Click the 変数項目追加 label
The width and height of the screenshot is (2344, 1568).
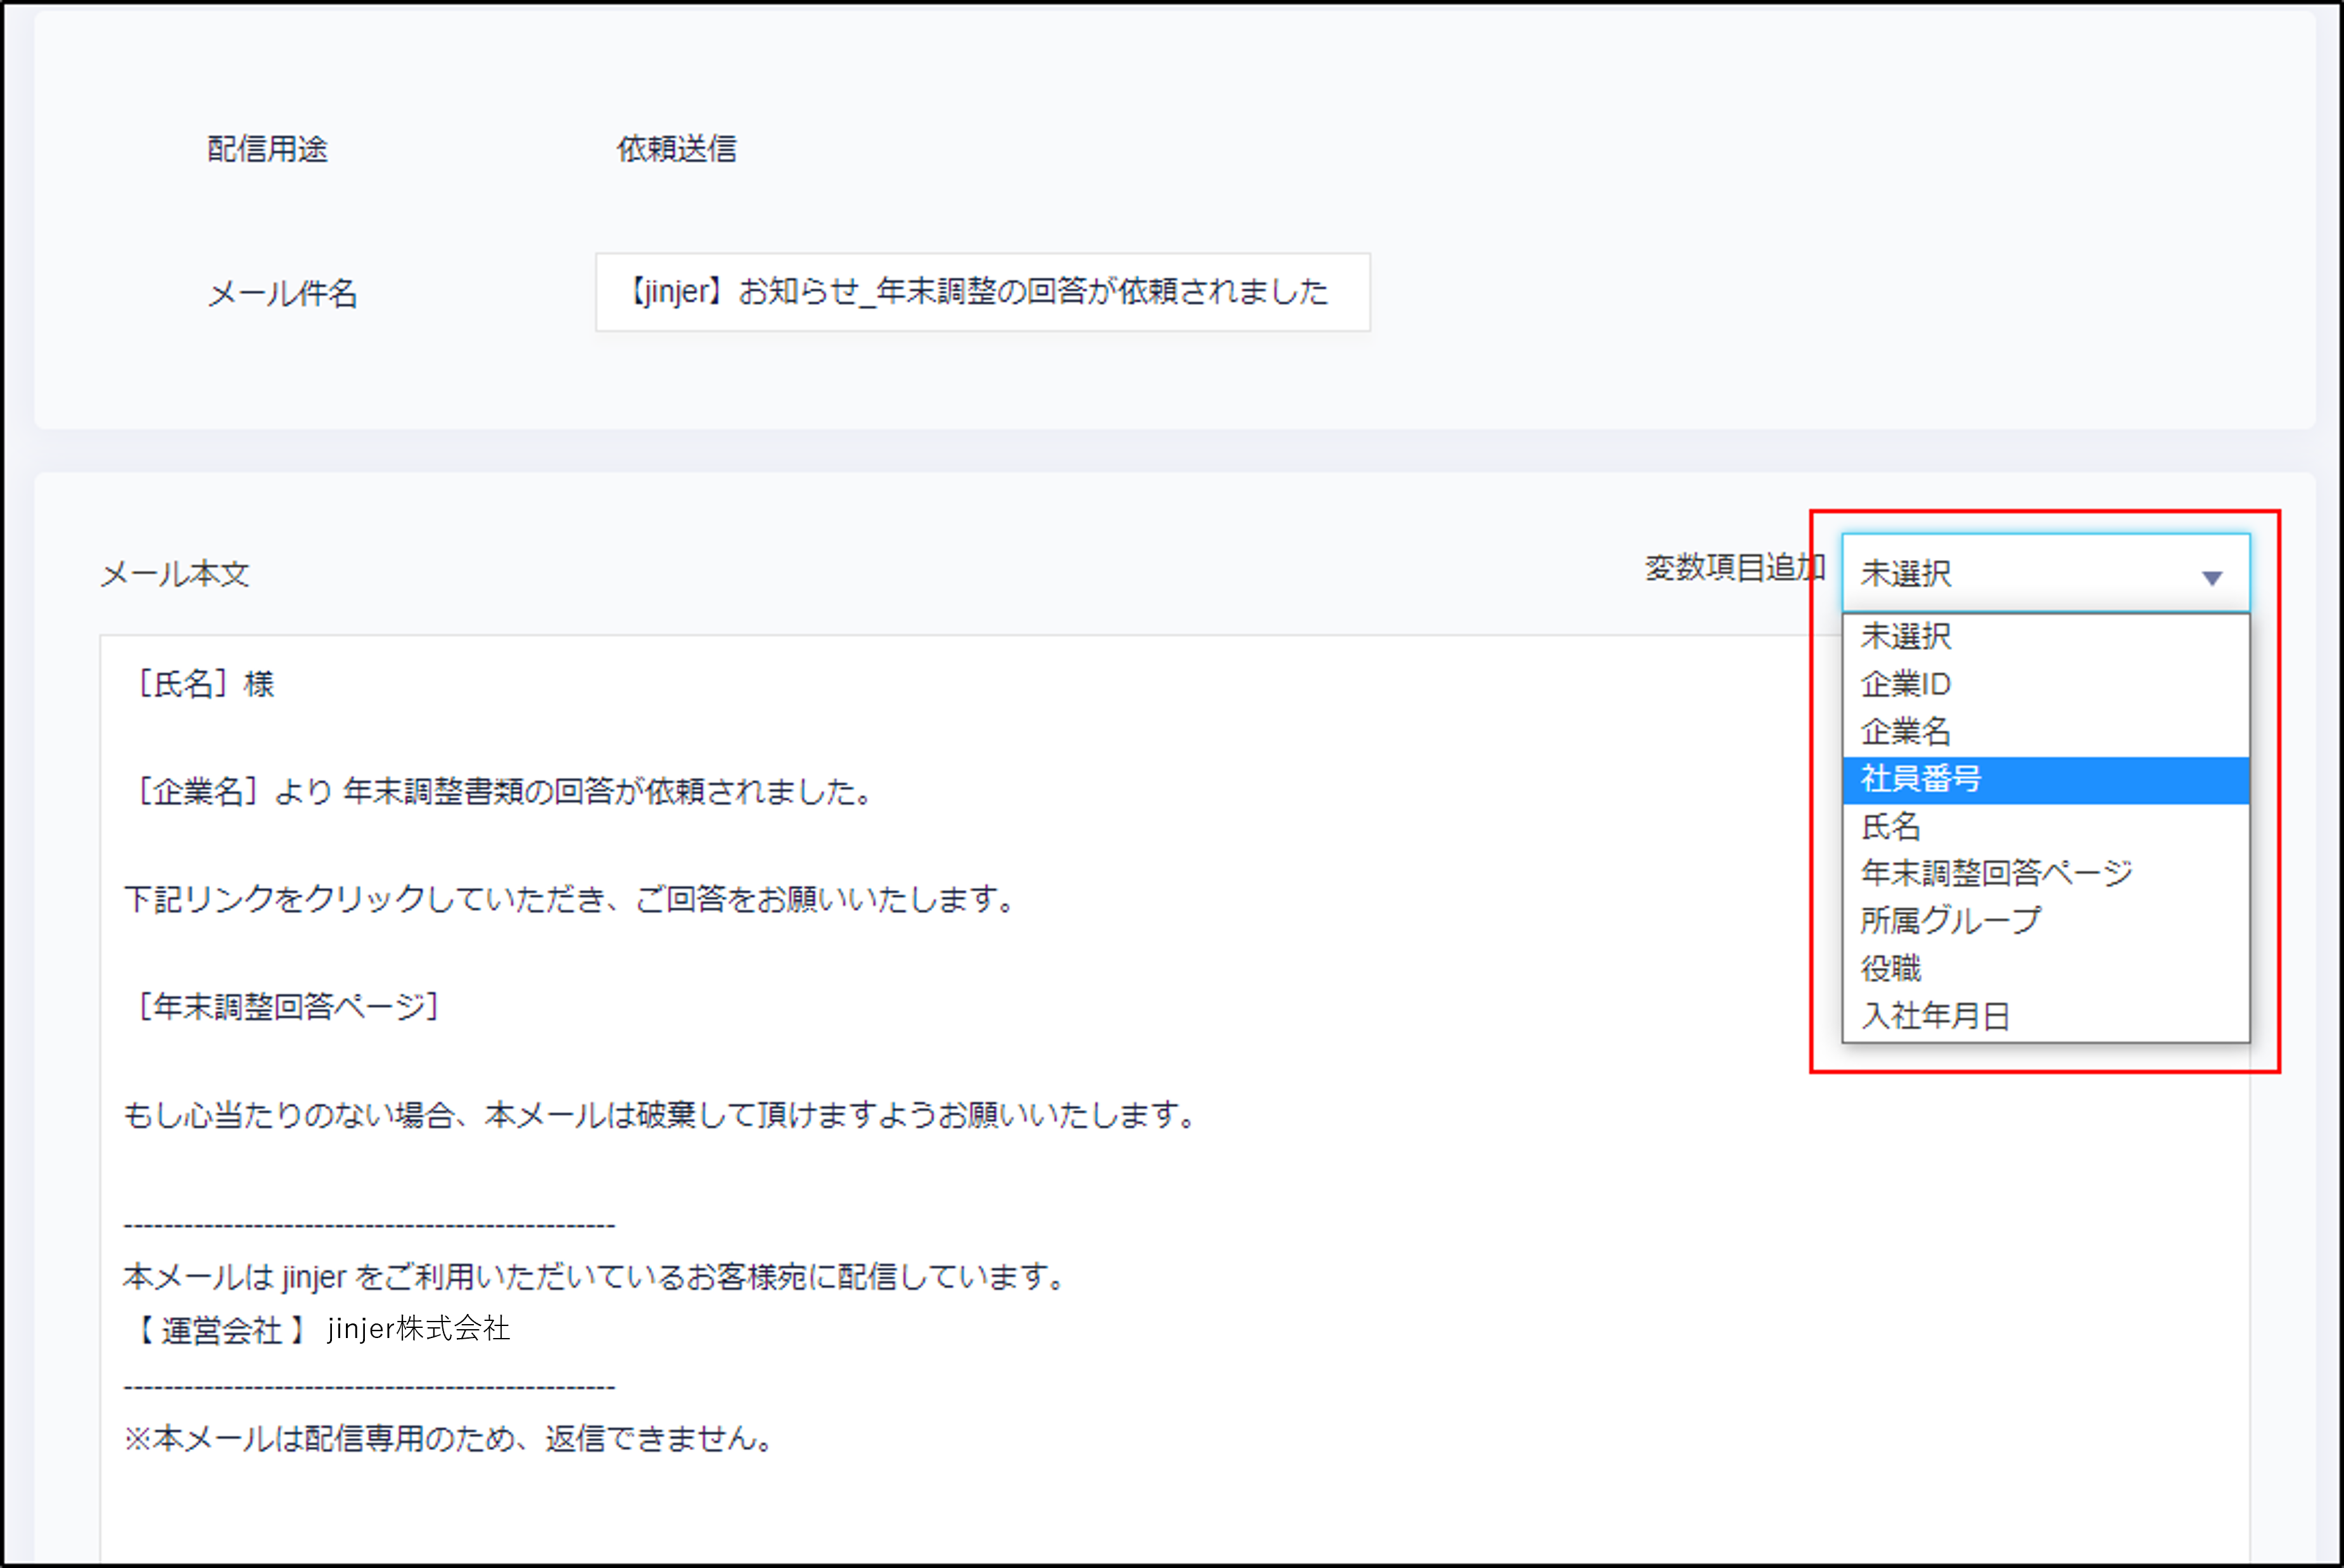coord(1734,568)
